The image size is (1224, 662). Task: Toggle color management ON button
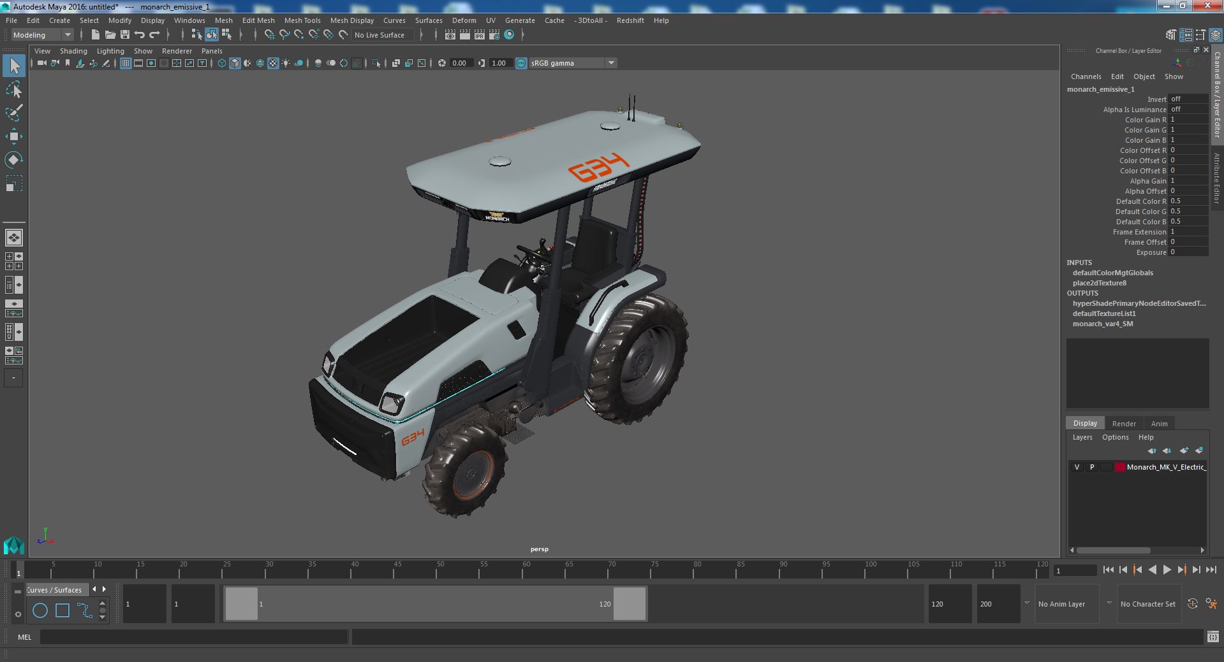coord(521,63)
